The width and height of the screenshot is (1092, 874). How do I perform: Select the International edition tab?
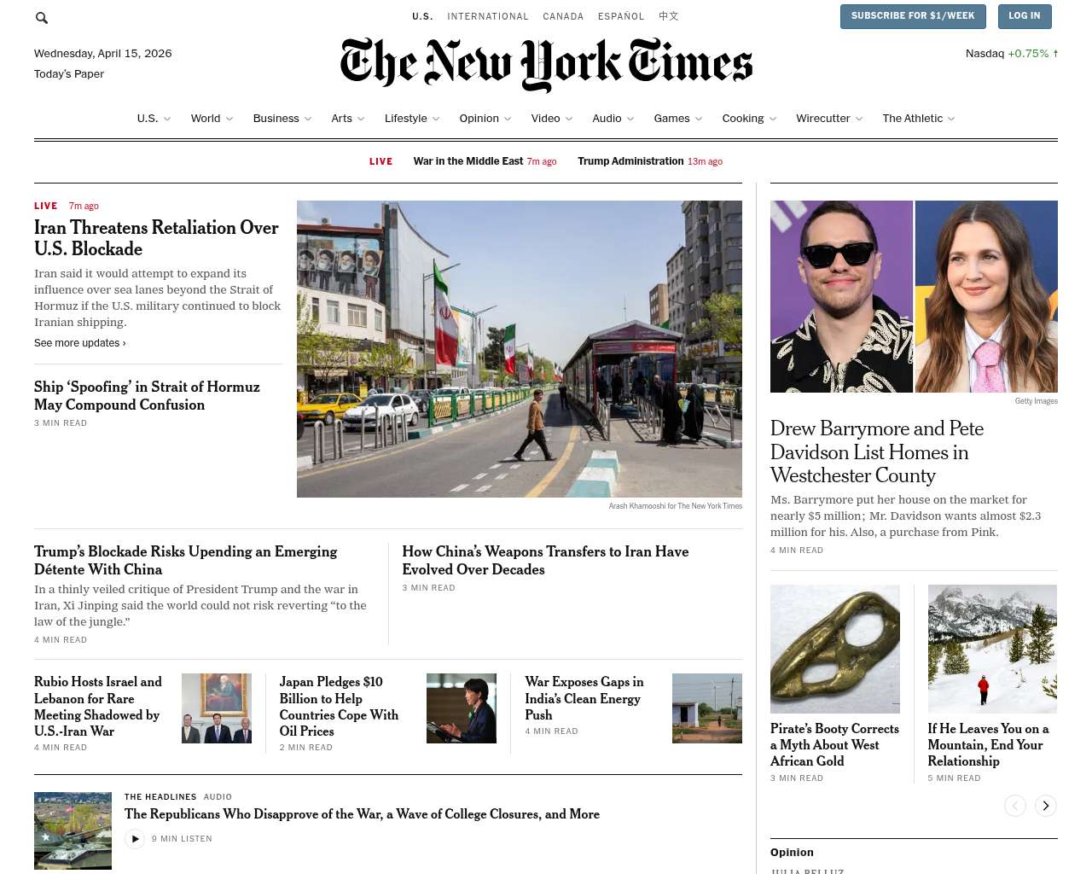point(488,16)
